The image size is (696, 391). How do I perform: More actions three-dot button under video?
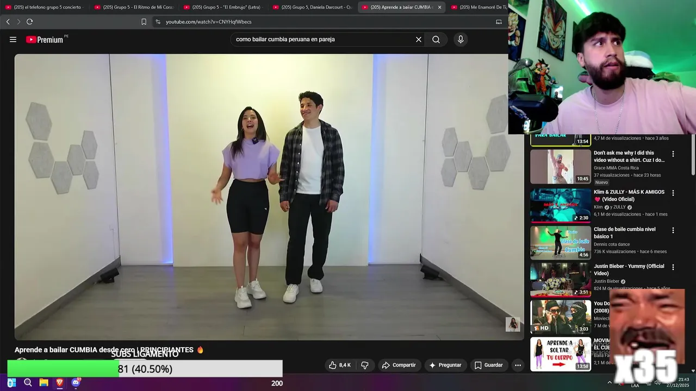[x=518, y=365]
